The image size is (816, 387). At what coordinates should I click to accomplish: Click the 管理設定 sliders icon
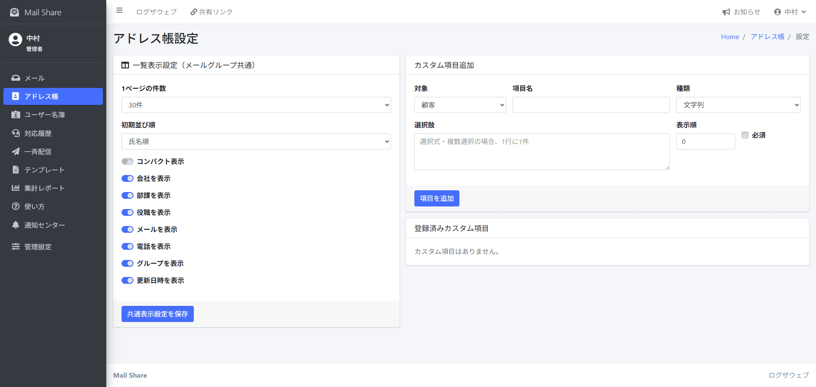click(x=16, y=246)
